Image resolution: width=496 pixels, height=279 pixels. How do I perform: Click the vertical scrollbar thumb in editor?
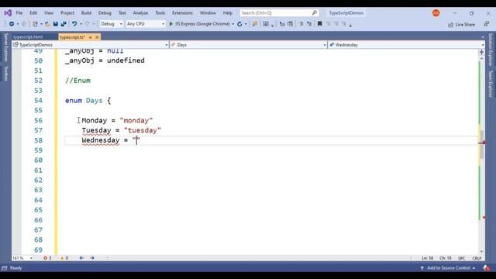pyautogui.click(x=482, y=144)
